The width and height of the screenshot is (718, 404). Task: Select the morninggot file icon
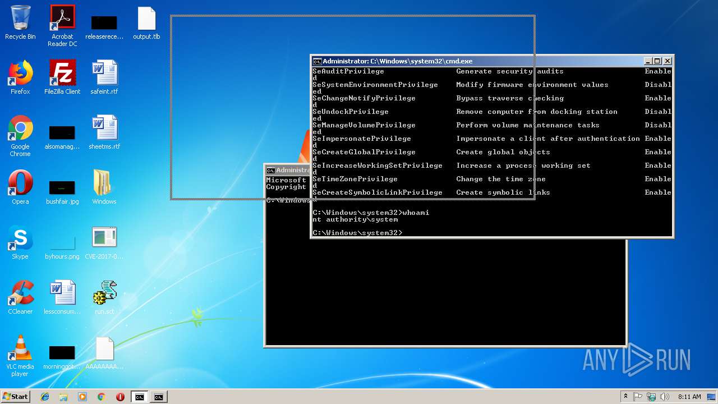coord(62,357)
